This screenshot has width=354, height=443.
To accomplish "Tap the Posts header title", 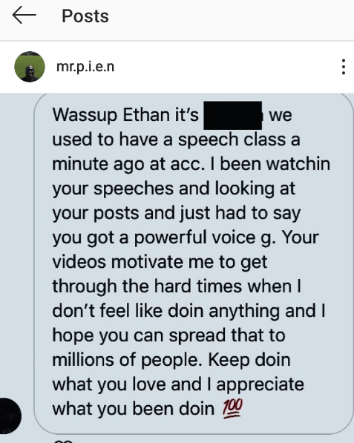I will click(85, 16).
